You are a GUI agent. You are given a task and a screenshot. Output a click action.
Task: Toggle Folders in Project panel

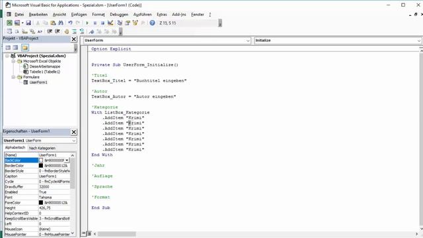coord(25,48)
